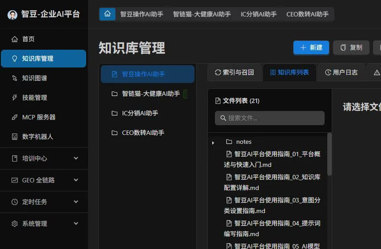Click the gear icon of 系统管理

point(15,224)
